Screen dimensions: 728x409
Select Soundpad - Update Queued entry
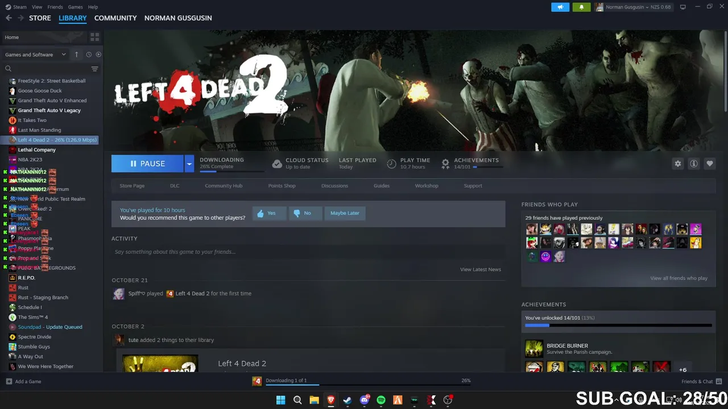click(x=51, y=327)
